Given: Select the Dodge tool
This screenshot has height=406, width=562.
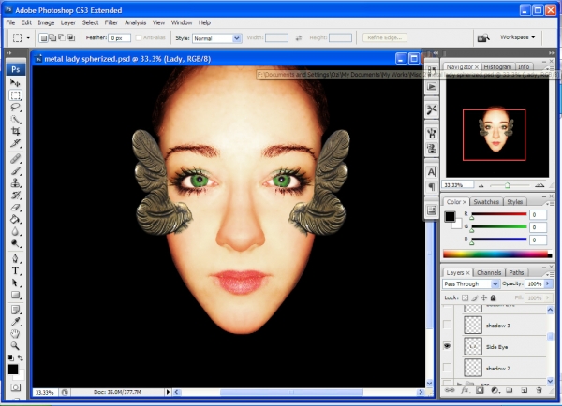Looking at the screenshot, I should point(15,244).
